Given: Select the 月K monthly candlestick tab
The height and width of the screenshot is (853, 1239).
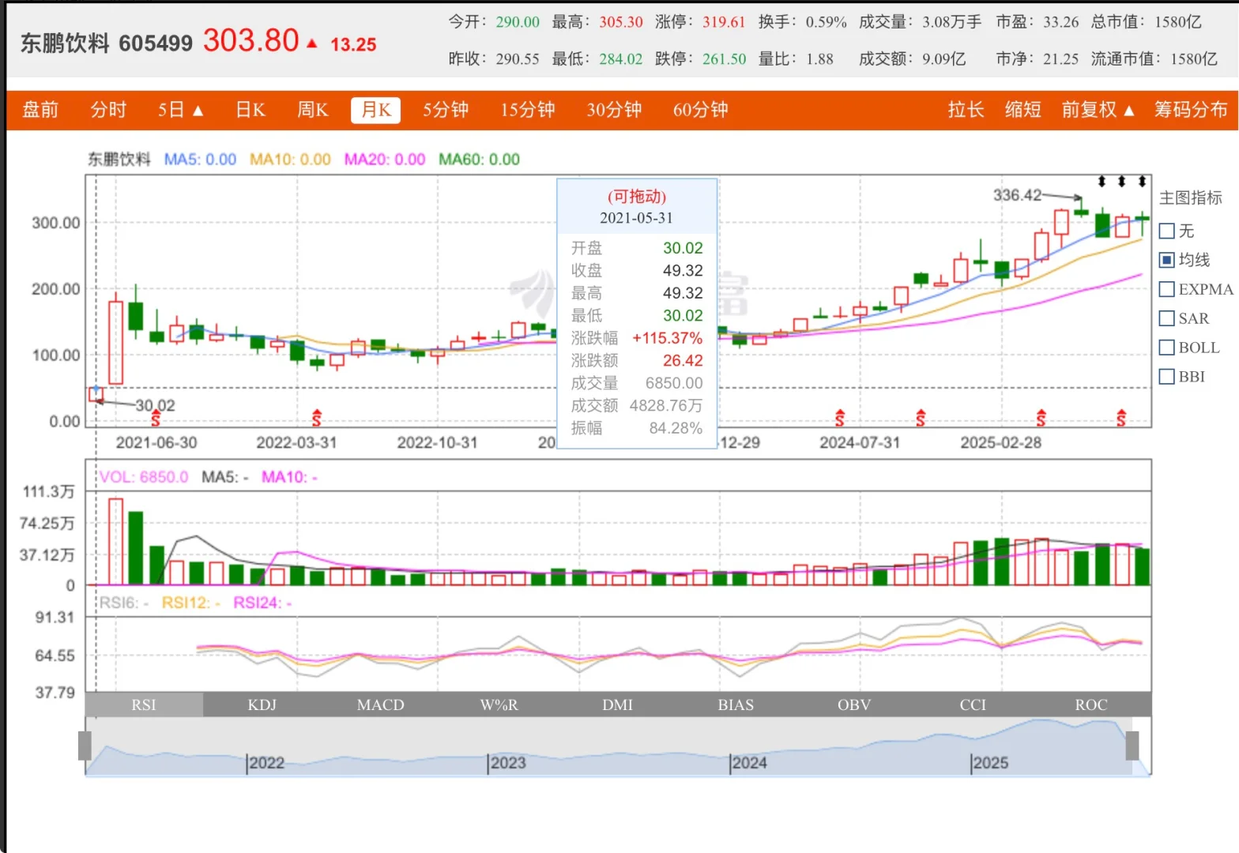Looking at the screenshot, I should pyautogui.click(x=375, y=110).
